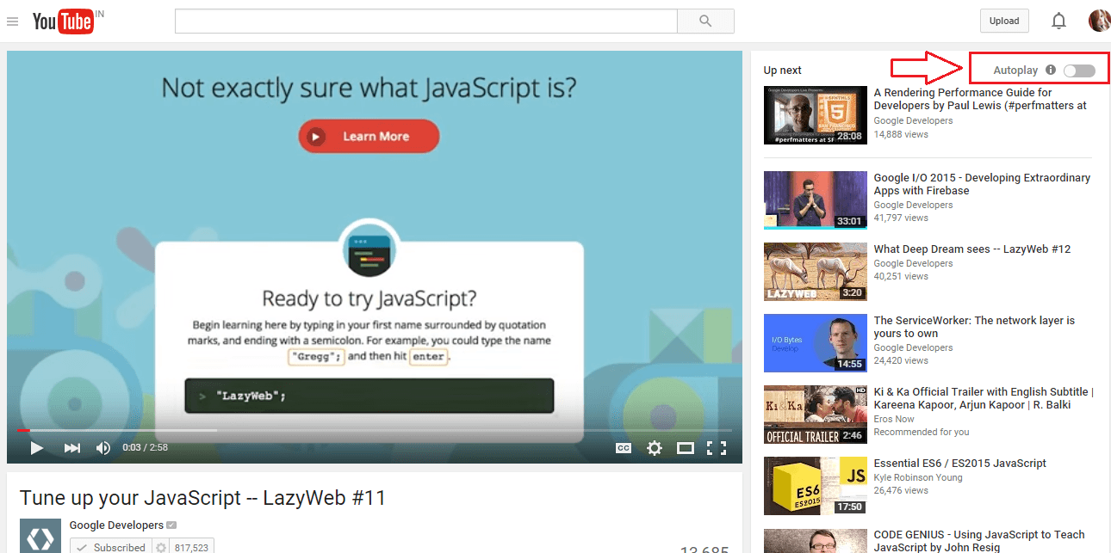Open the title 'Ki & Ka Official Trailer'

click(984, 398)
